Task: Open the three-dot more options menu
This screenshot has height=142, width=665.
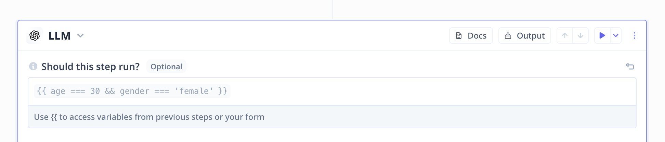Action: pyautogui.click(x=634, y=35)
